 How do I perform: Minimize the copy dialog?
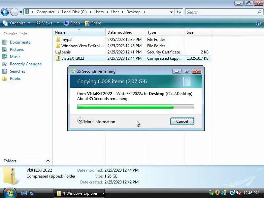177,71
